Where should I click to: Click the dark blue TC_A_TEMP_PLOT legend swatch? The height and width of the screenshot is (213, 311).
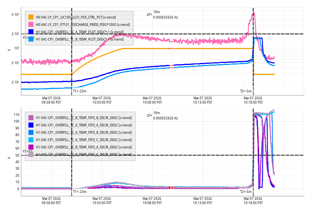pos(31,32)
